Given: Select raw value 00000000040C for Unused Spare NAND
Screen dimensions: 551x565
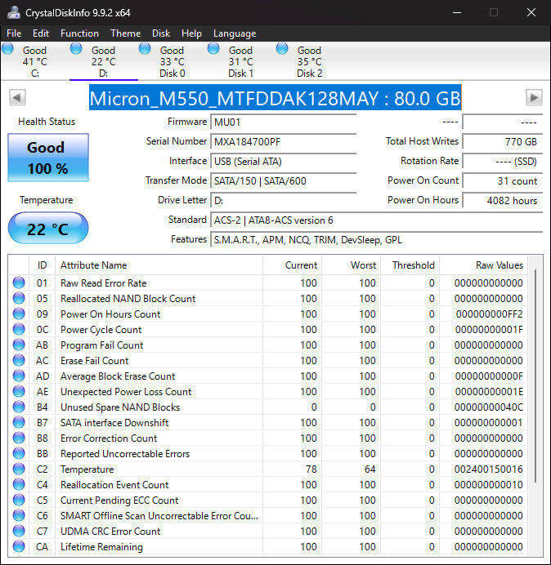Looking at the screenshot, I should [488, 407].
